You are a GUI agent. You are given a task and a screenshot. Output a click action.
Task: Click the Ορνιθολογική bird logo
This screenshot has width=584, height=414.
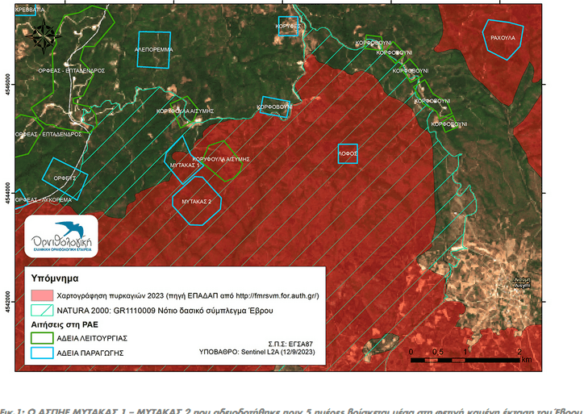61,236
